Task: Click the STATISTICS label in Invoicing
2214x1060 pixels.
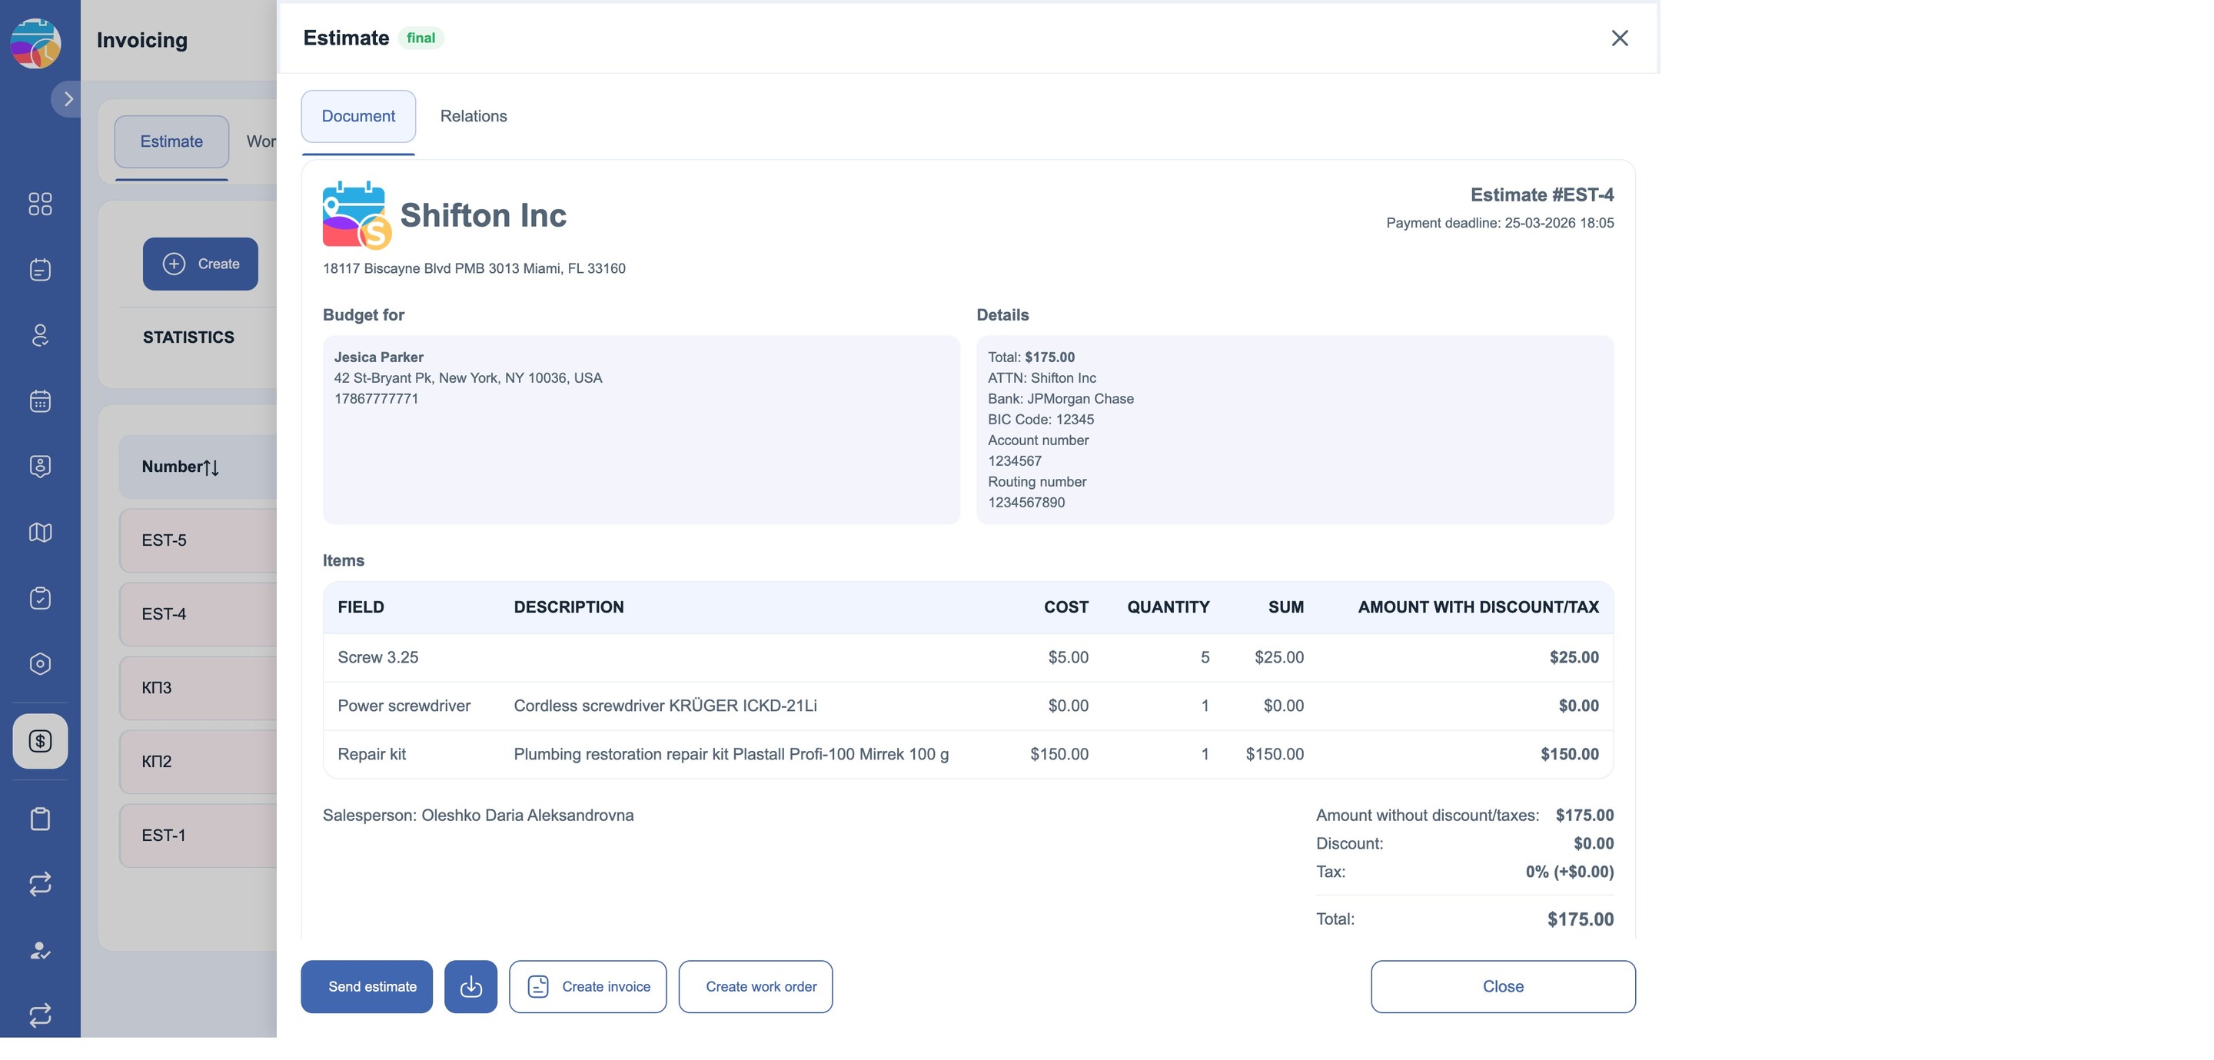Action: click(188, 337)
